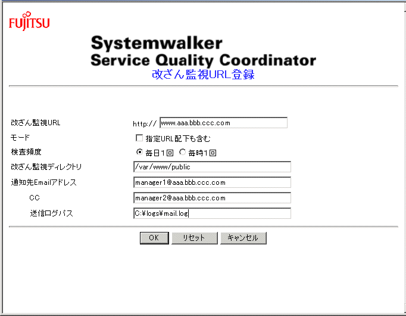Click the 検査頻度 label
The image size is (406, 316).
(x=26, y=152)
